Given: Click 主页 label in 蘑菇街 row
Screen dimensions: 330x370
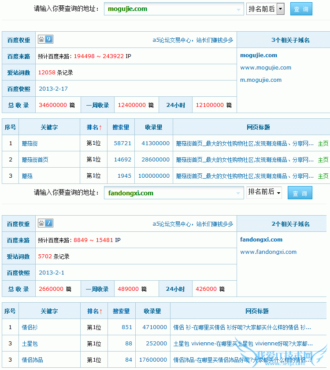Looking at the screenshot, I should (323, 143).
